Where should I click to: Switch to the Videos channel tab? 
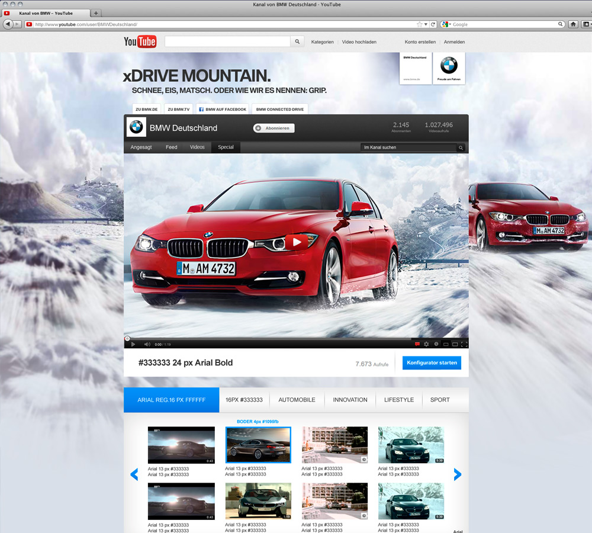[x=197, y=147]
